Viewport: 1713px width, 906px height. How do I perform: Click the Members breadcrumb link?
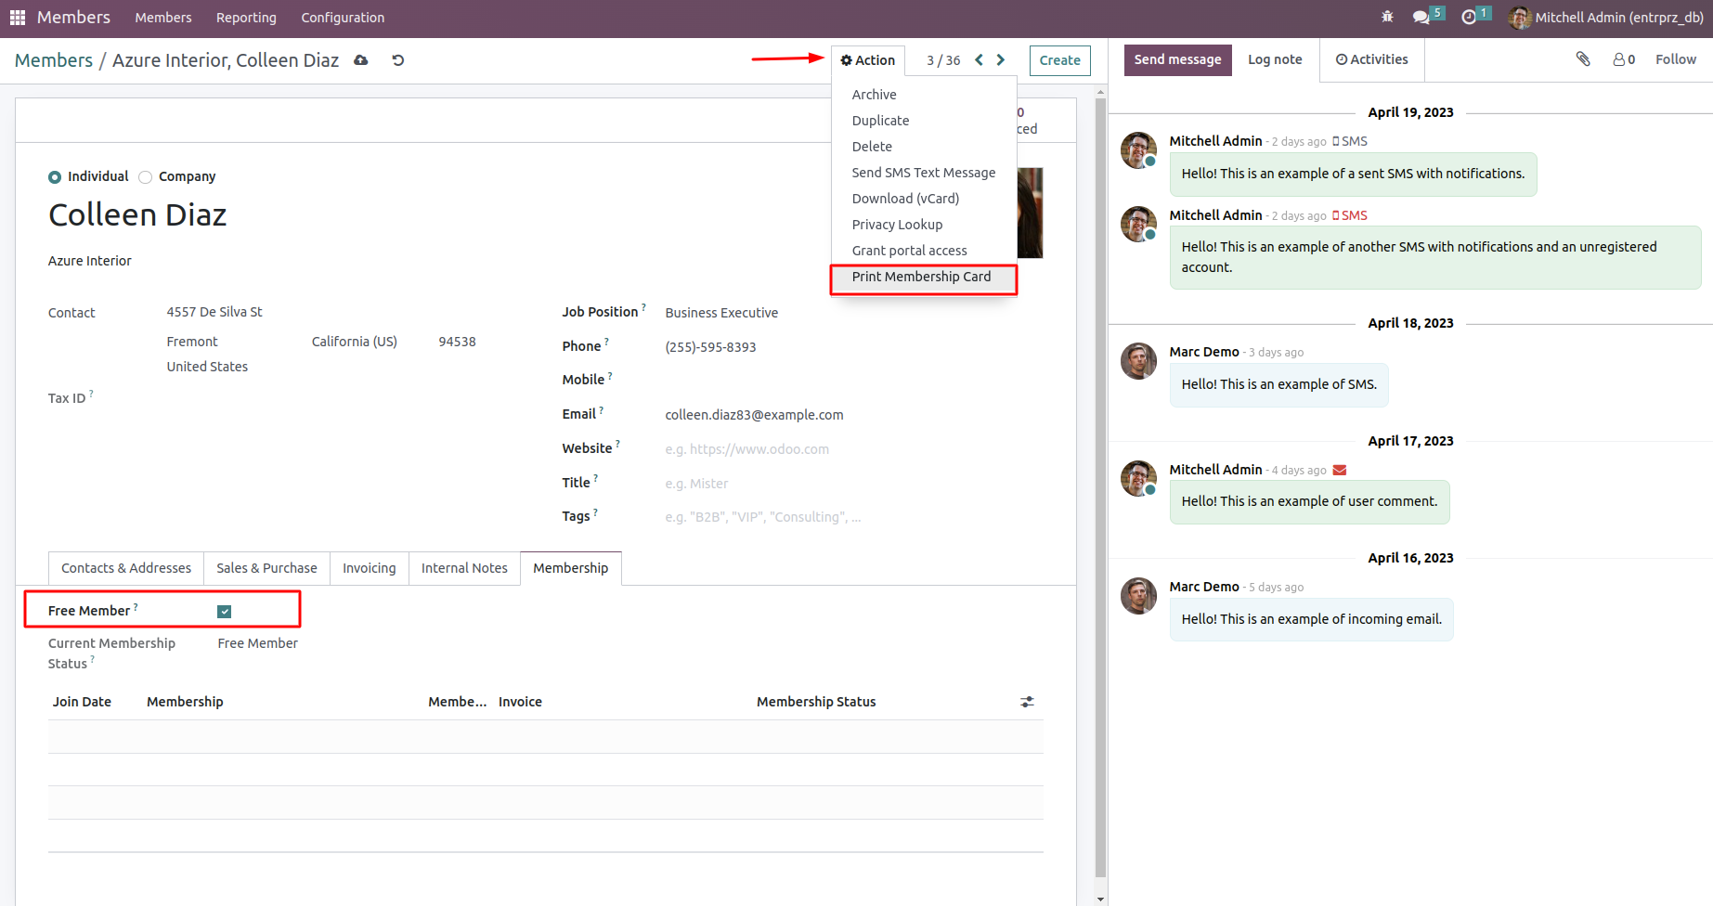[x=54, y=60]
